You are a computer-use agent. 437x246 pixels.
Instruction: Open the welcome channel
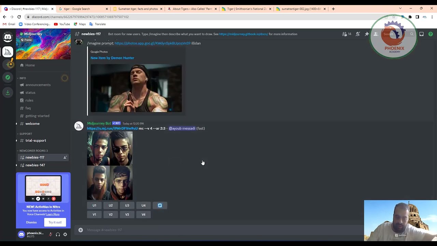pyautogui.click(x=43, y=124)
